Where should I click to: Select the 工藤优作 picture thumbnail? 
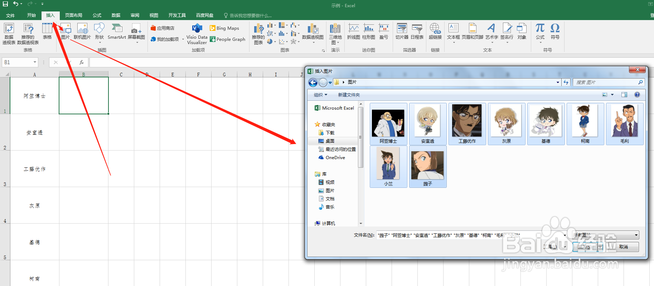pos(467,124)
